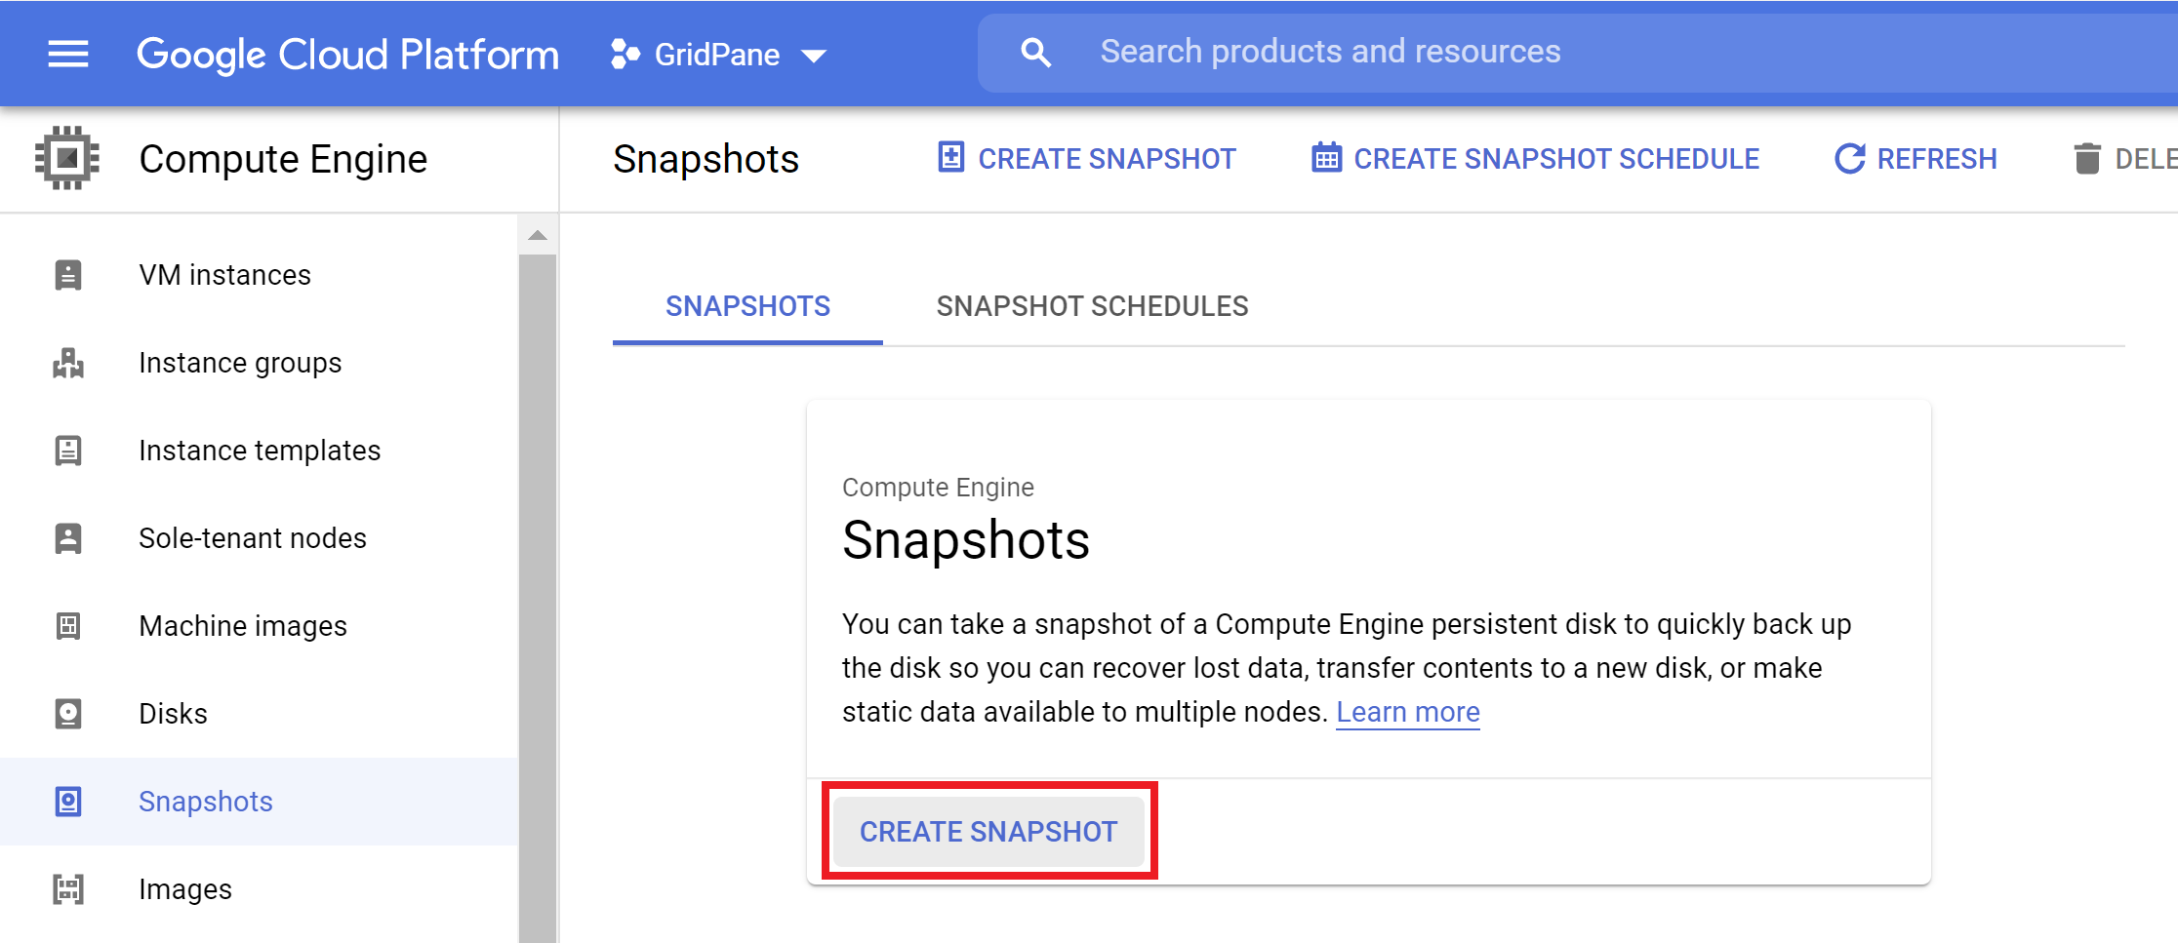
Task: Click the search magnifier icon
Action: click(x=1035, y=52)
